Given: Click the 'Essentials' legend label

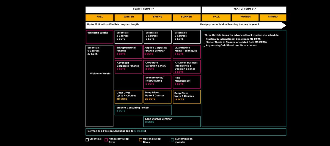Looking at the screenshot, I should pos(95,139).
